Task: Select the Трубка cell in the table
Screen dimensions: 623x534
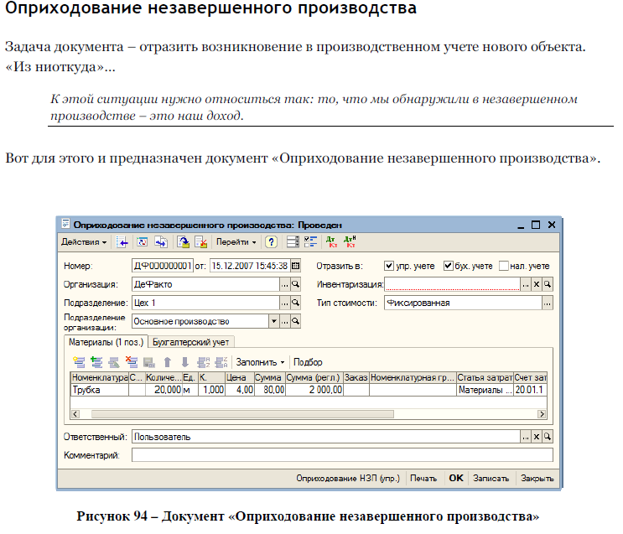Action: (x=100, y=390)
